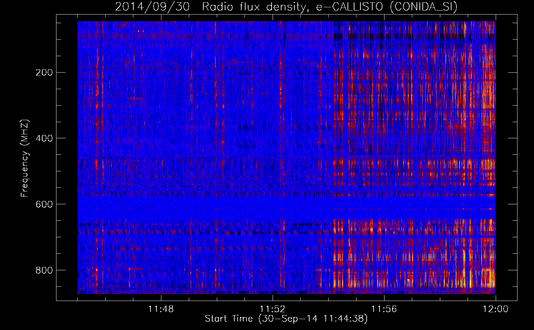Click the 11:56 time tick label
The width and height of the screenshot is (534, 330).
coord(384,309)
